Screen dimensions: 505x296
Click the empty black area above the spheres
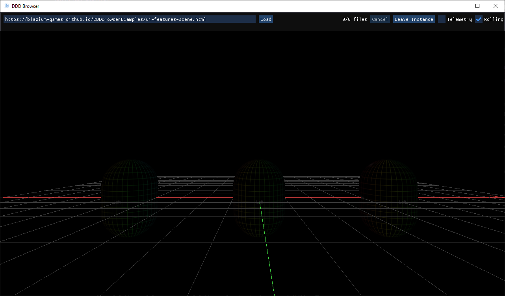[252, 98]
